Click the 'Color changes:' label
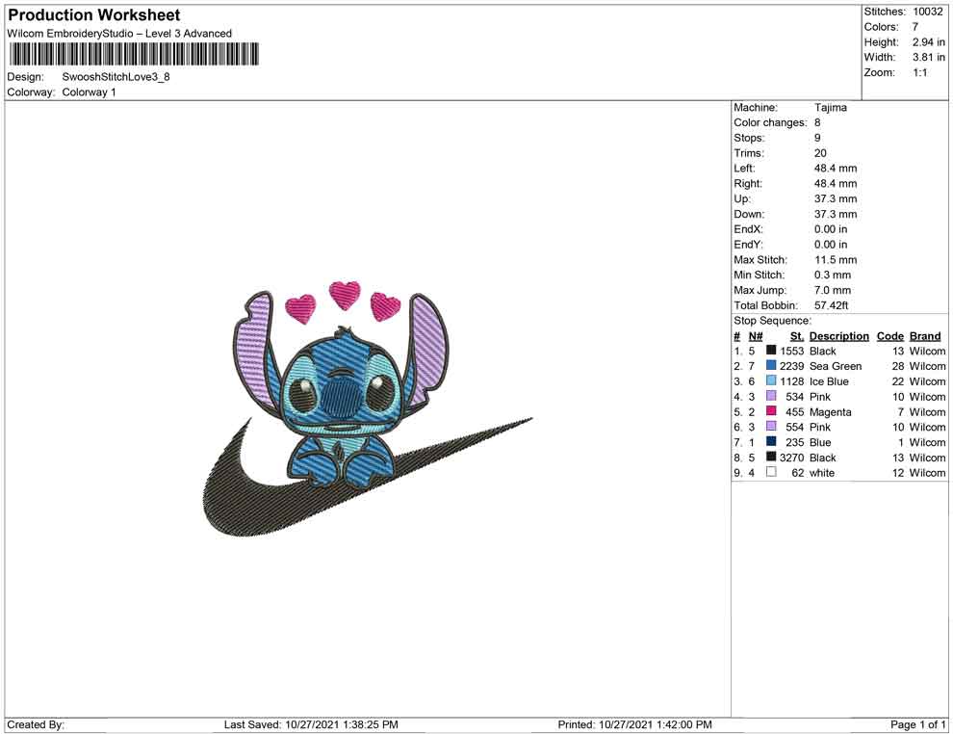The height and width of the screenshot is (734, 953). coord(770,123)
